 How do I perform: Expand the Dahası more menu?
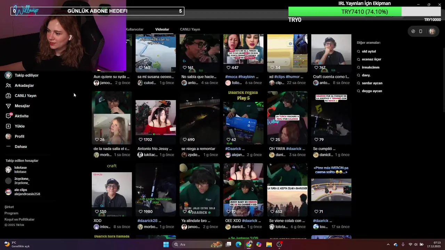coord(16,147)
